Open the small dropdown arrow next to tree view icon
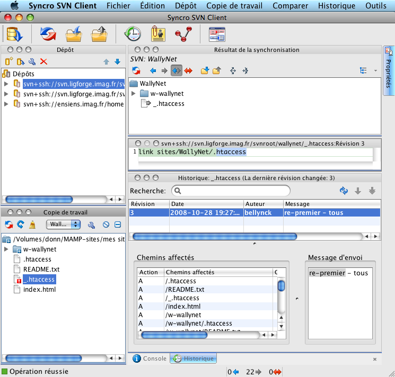The height and width of the screenshot is (377, 395). click(375, 70)
